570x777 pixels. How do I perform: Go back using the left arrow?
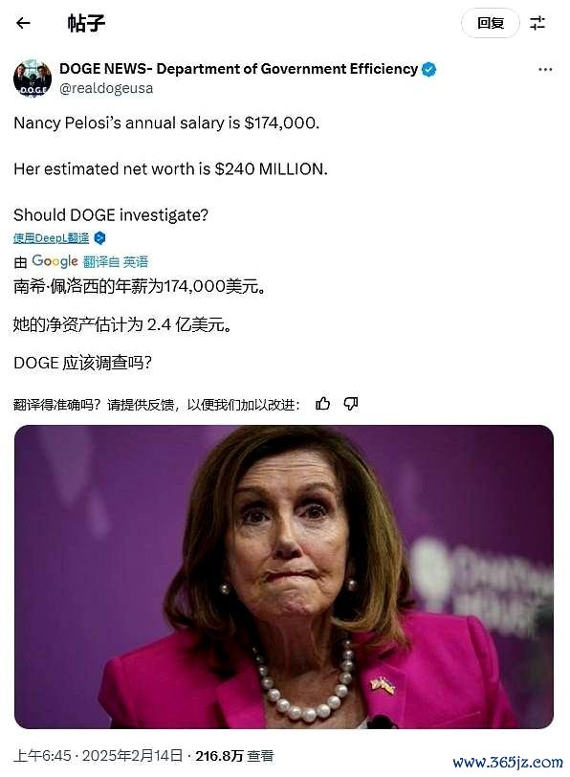coord(23,23)
